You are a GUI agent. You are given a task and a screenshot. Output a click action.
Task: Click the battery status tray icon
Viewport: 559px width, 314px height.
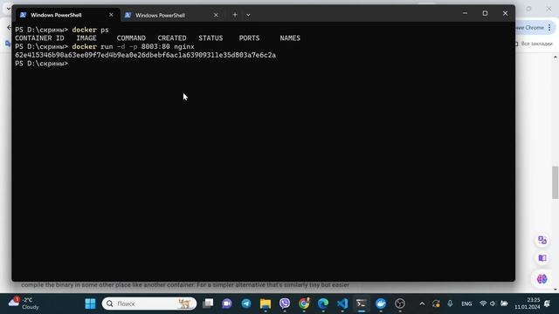tap(504, 304)
